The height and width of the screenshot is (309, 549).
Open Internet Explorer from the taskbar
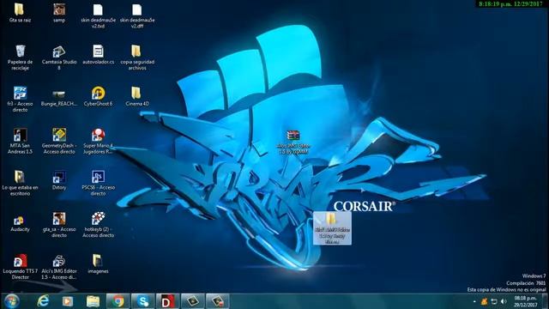[43, 301]
